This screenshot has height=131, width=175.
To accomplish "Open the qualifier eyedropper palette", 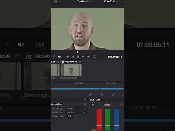I will [113, 95].
